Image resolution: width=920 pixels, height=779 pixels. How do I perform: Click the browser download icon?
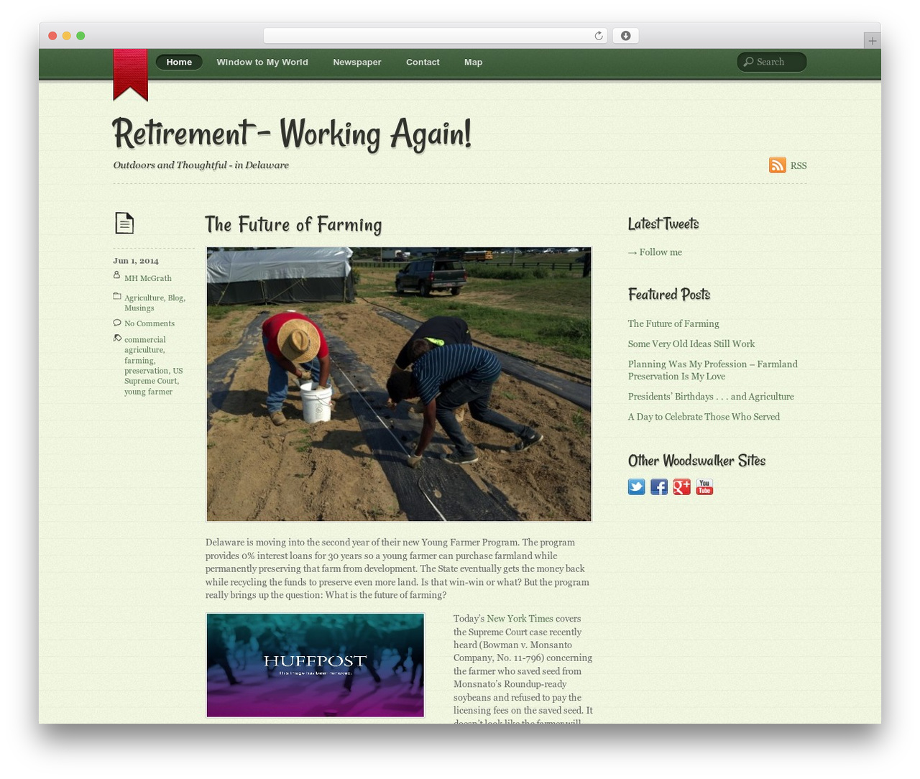tap(625, 36)
